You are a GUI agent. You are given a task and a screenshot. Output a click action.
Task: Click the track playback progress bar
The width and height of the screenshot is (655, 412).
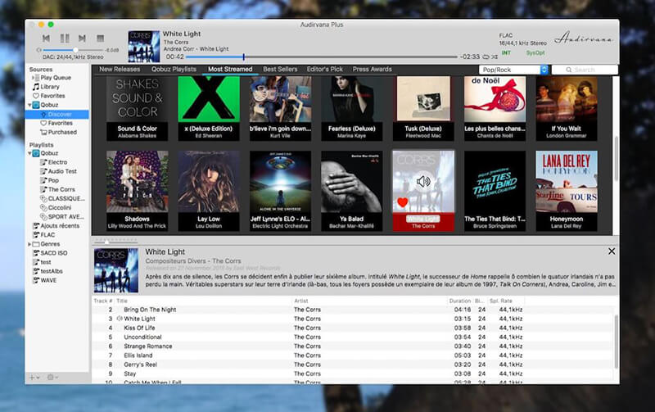coord(322,57)
